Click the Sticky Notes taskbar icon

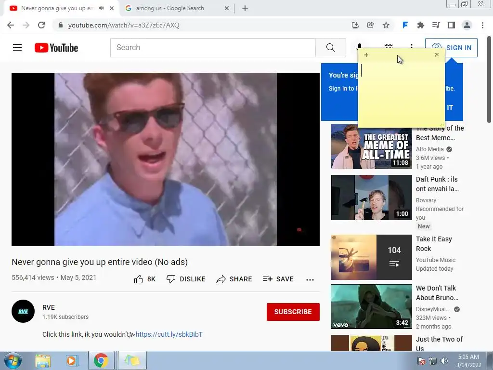[132, 360]
